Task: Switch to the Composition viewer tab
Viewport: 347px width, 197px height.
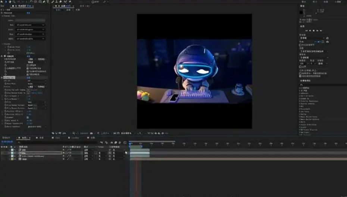Action: [x=64, y=6]
